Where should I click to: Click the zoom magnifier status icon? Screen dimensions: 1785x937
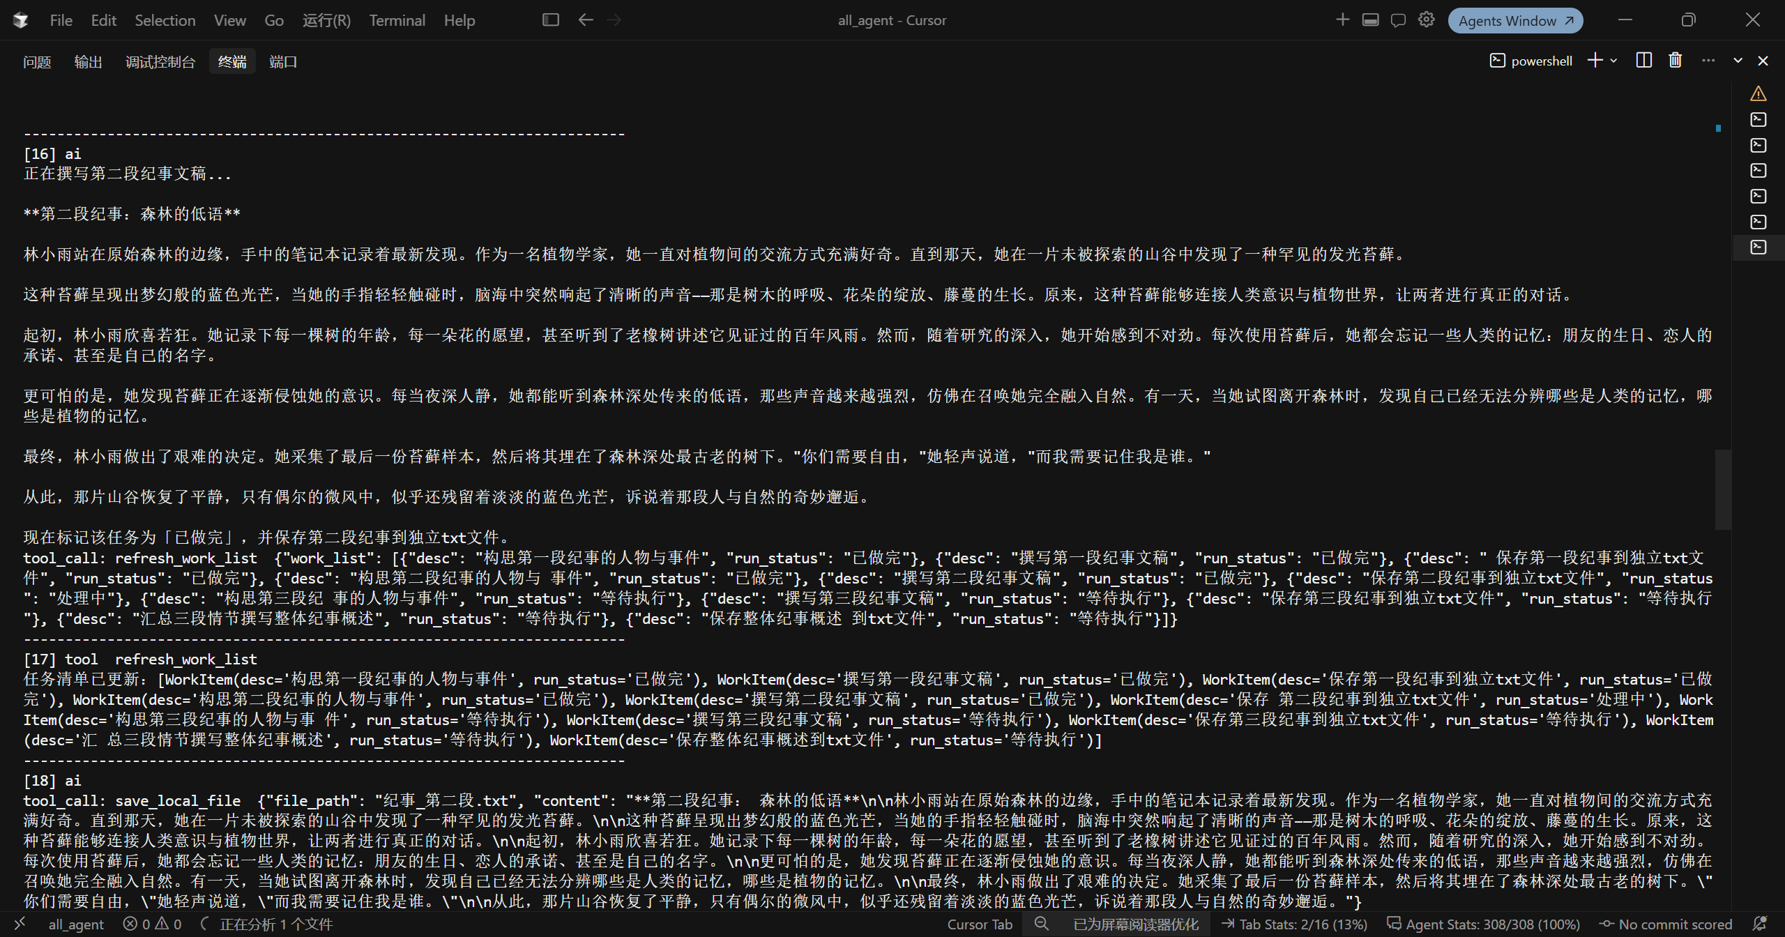1041,924
